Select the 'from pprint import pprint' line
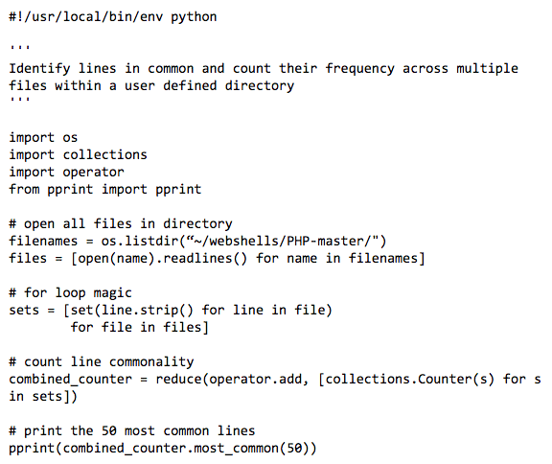The image size is (552, 464). point(104,190)
